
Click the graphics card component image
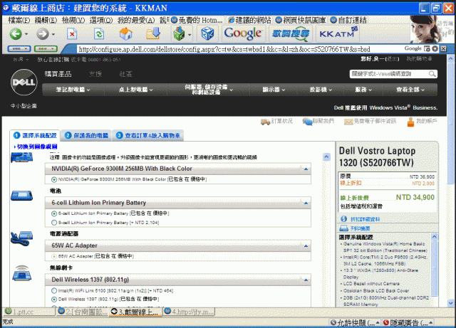(x=22, y=157)
